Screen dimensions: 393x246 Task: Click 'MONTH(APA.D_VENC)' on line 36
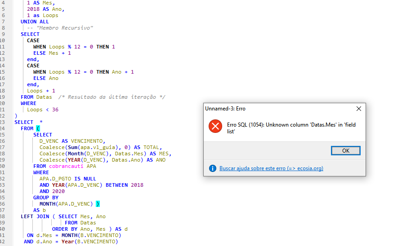click(66, 204)
